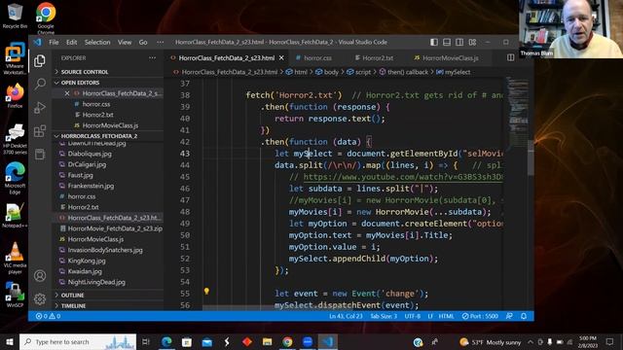623x350 pixels.
Task: Open the Customize Layout icon
Action: pos(472,42)
